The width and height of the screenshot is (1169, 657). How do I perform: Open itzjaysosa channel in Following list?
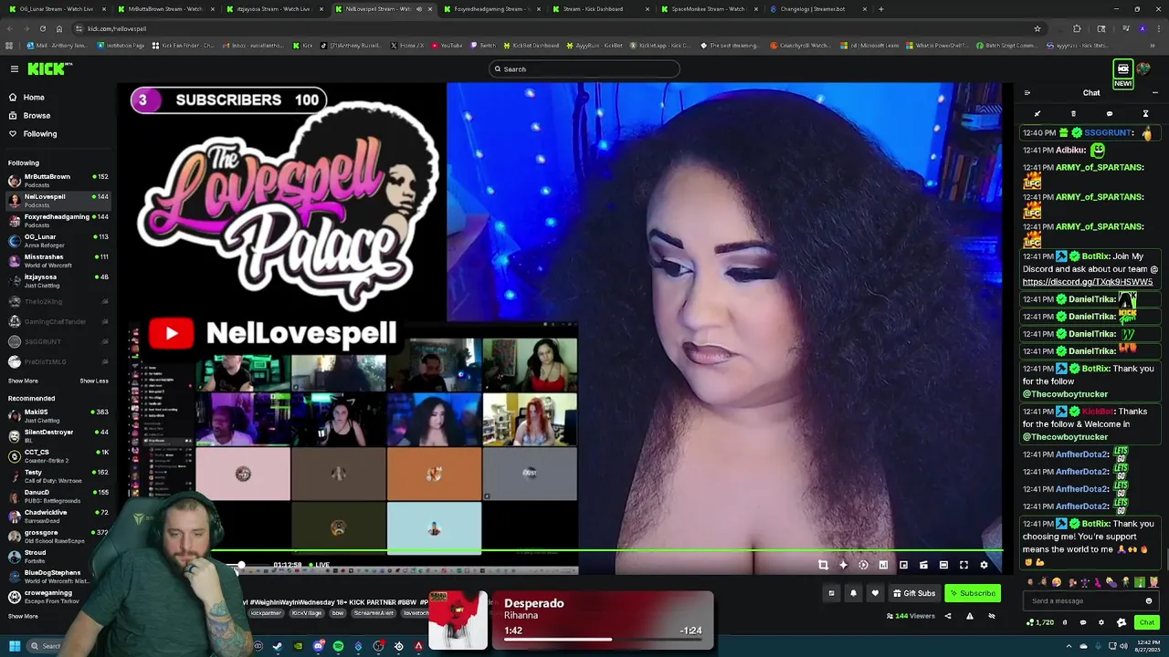coord(58,280)
